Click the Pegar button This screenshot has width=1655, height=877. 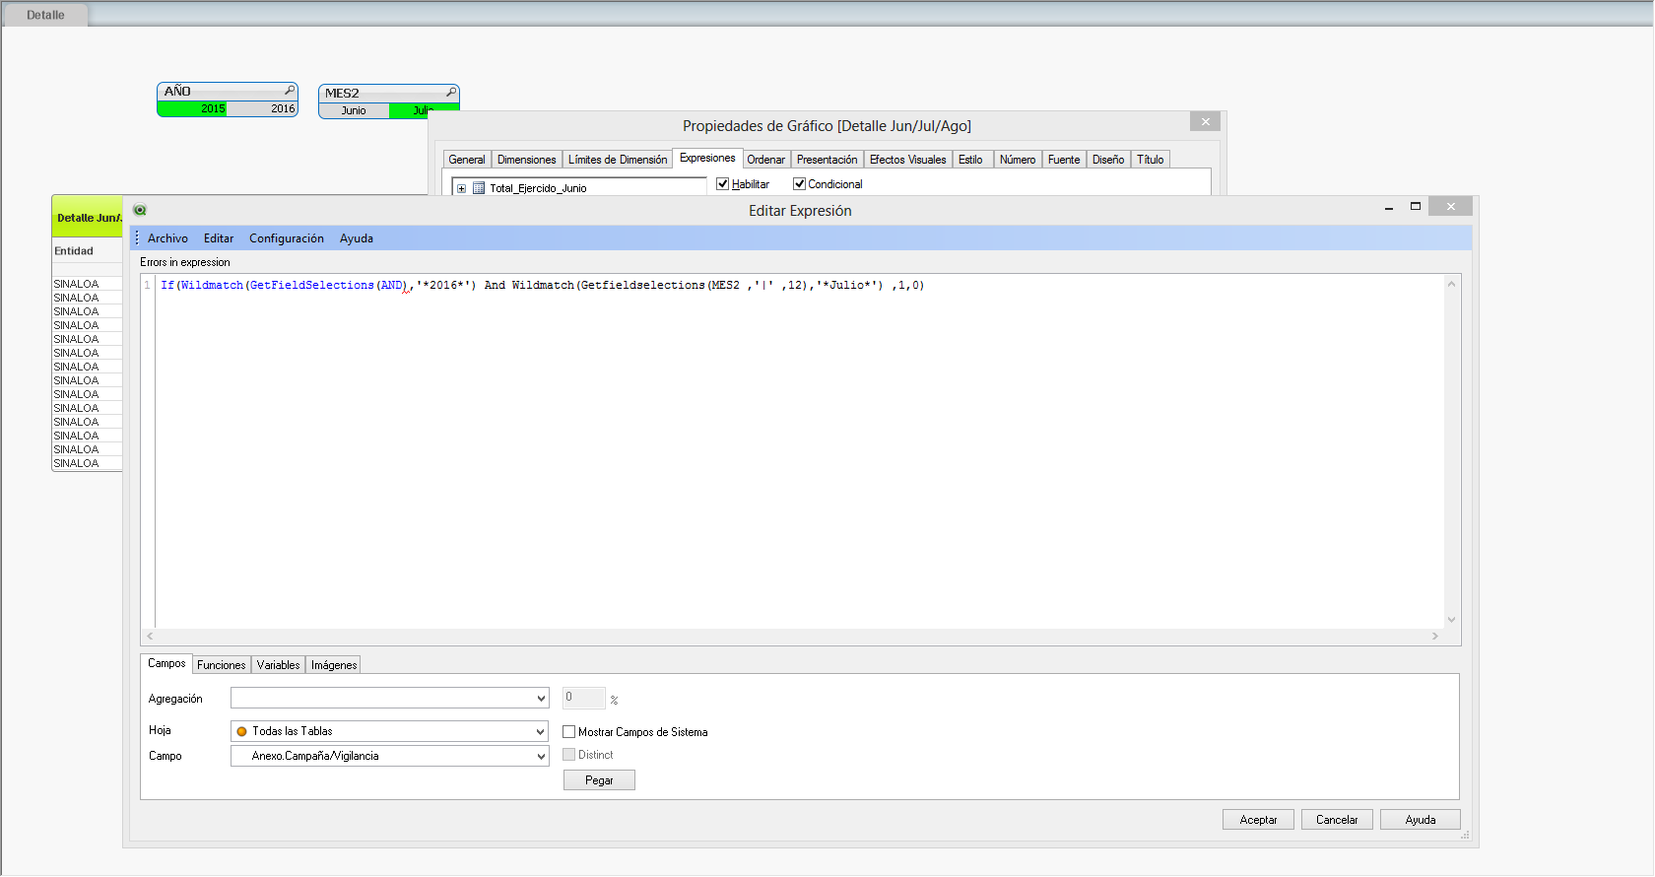coord(599,780)
